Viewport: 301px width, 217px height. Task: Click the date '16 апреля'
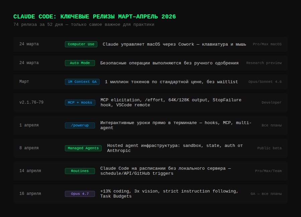coord(30,194)
